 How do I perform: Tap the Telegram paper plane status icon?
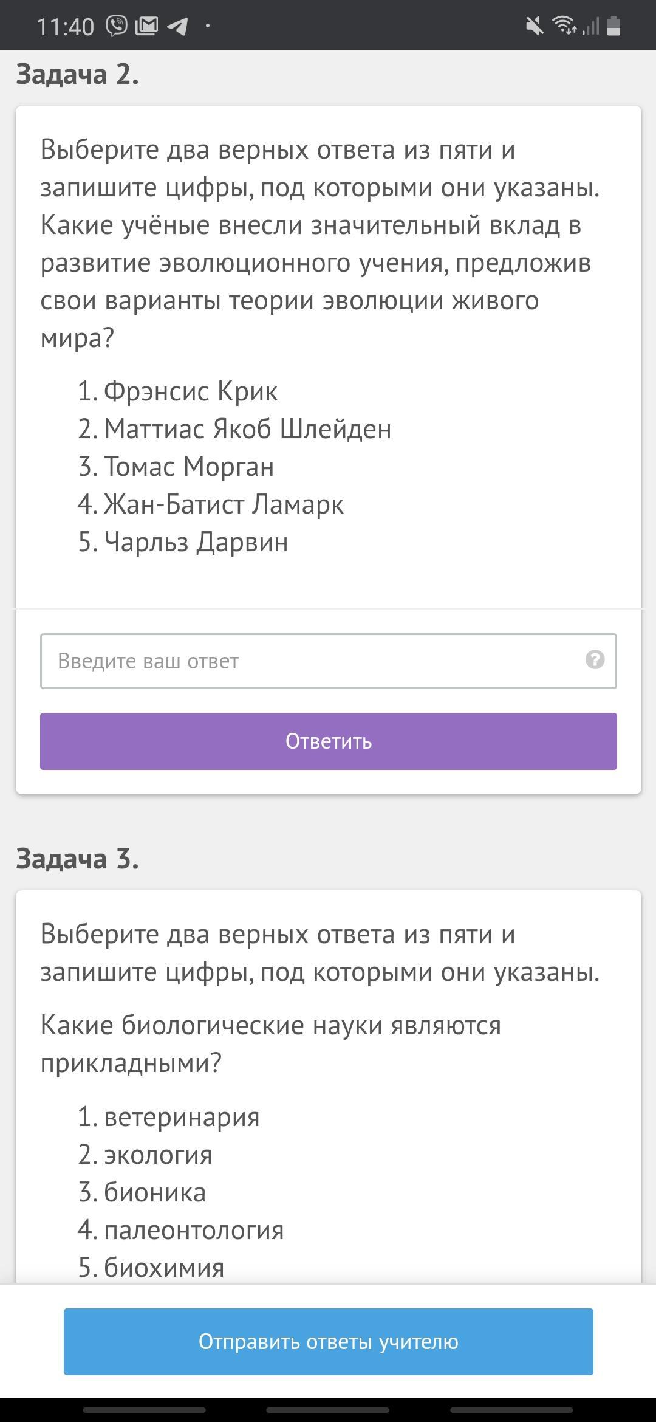[x=177, y=26]
